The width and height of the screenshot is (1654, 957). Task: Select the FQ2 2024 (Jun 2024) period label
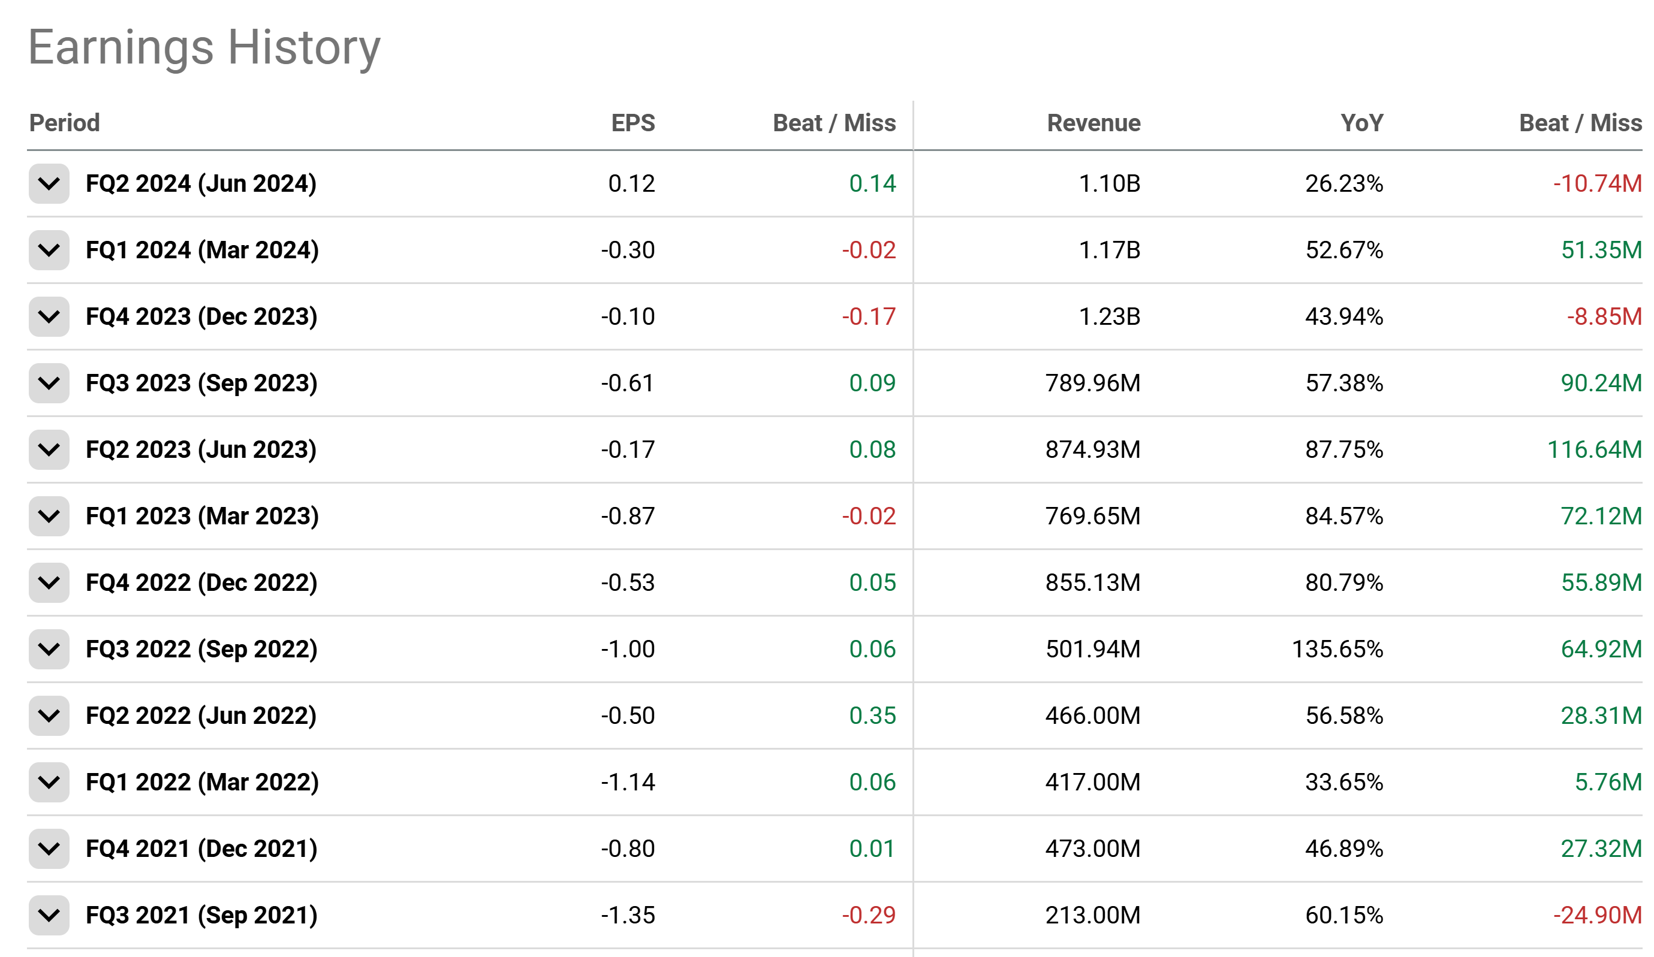click(x=201, y=183)
